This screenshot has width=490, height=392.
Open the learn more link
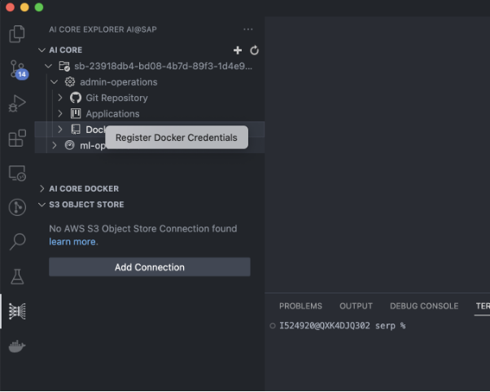click(72, 242)
